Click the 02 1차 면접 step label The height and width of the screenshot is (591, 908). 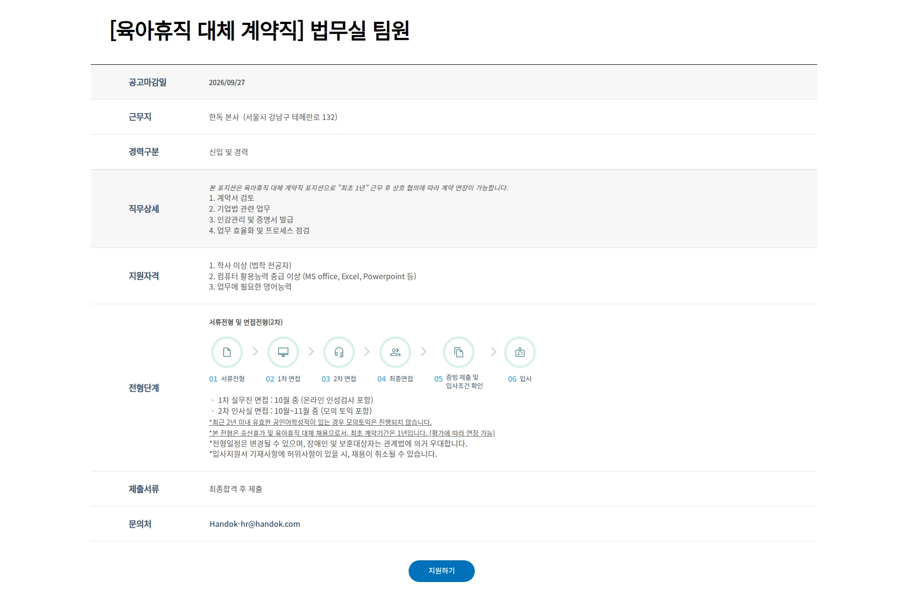(283, 379)
